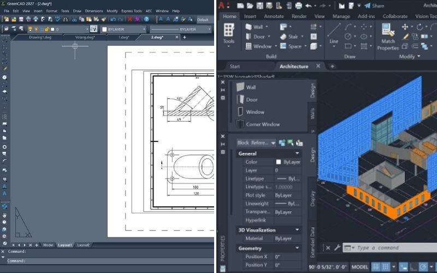Image resolution: width=437 pixels, height=273 pixels.
Task: Collapse the Geometry properties section
Action: (297, 248)
